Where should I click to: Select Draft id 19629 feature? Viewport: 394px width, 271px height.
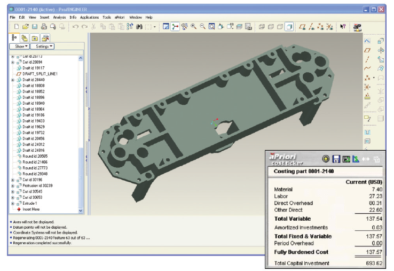click(x=34, y=127)
